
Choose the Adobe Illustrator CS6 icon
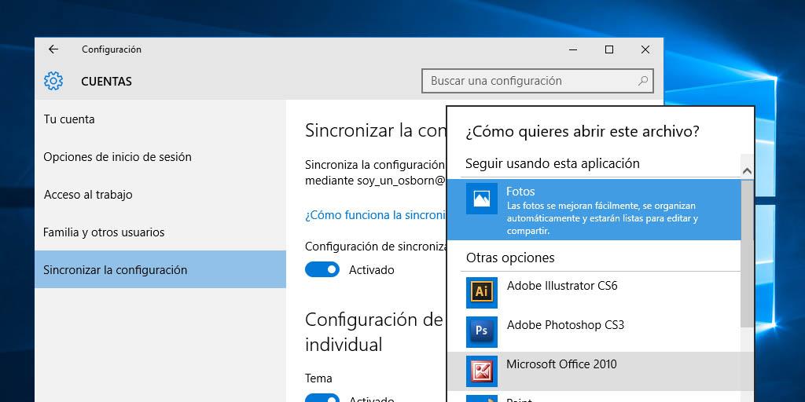pos(482,292)
